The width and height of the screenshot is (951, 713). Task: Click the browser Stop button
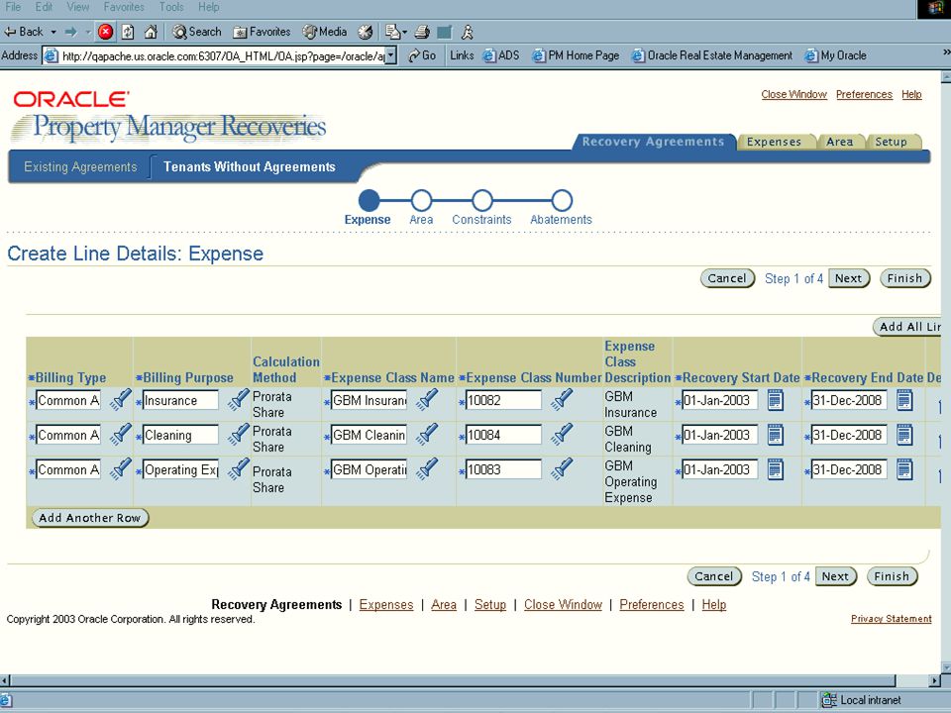(x=106, y=32)
